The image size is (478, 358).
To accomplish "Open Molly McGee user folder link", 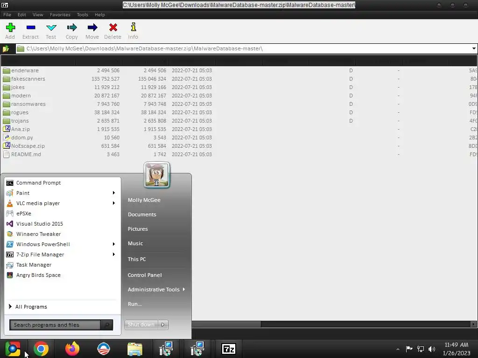I will 144,200.
